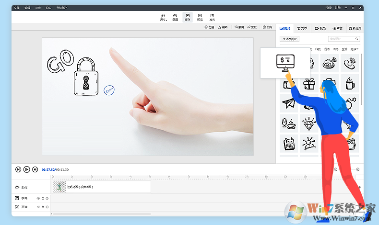The width and height of the screenshot is (379, 225).
Task: Focus the picture search input field
Action: point(344,39)
